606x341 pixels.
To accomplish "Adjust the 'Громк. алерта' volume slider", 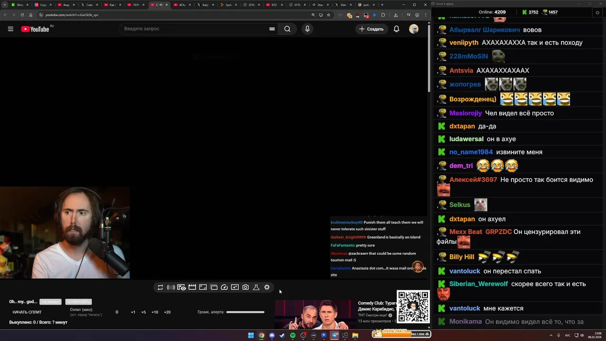I will click(245, 312).
